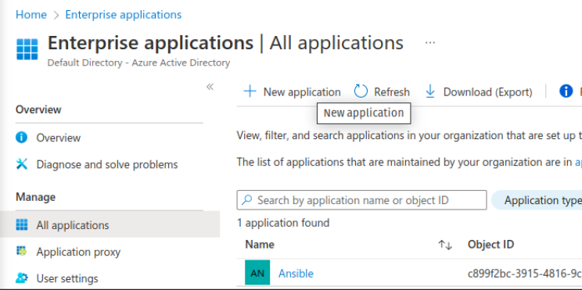The image size is (582, 290).
Task: Click Download (Export) button
Action: (x=479, y=91)
